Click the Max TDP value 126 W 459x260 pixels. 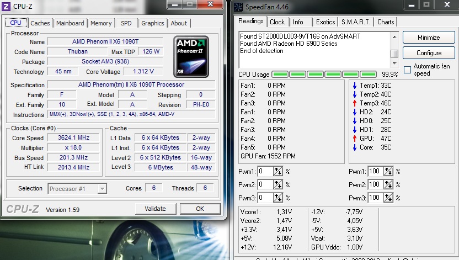(x=151, y=51)
